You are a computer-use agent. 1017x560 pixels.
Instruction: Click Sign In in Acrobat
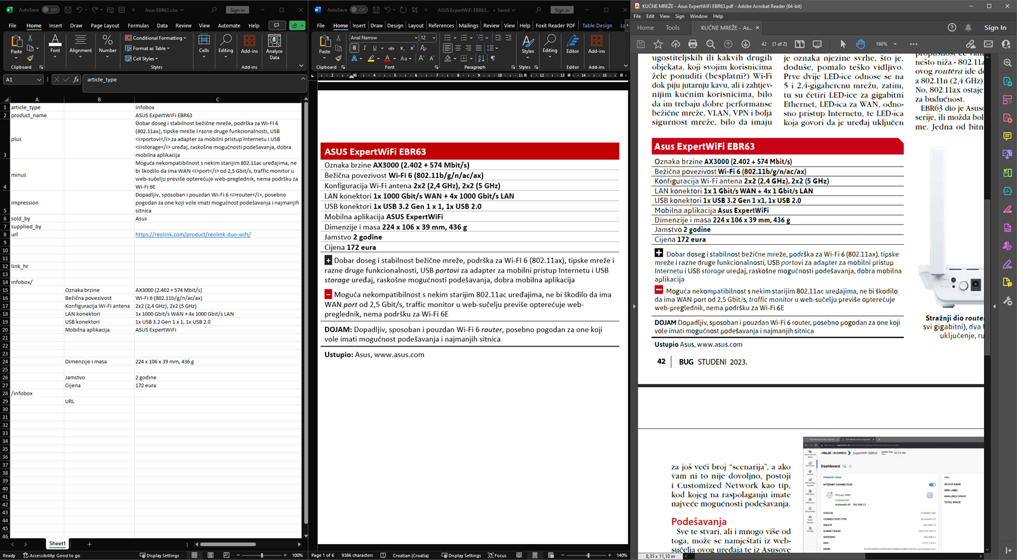[995, 27]
